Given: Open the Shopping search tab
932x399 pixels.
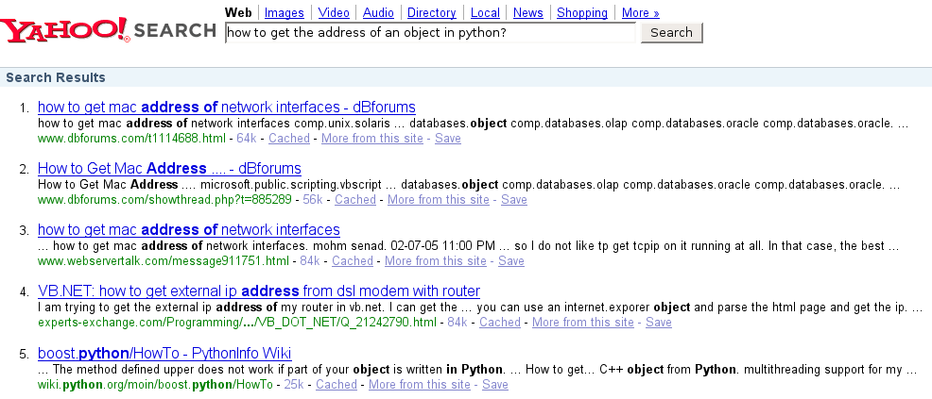Looking at the screenshot, I should point(582,13).
